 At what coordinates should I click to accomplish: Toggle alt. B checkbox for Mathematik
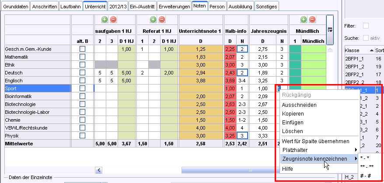[x=82, y=57]
